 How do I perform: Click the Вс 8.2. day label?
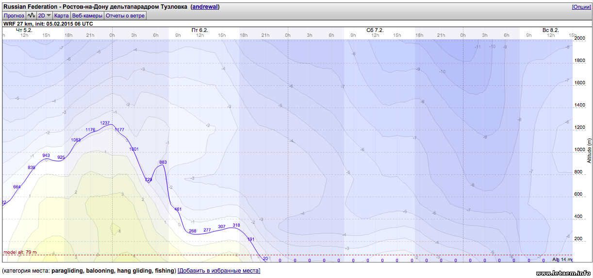click(551, 30)
